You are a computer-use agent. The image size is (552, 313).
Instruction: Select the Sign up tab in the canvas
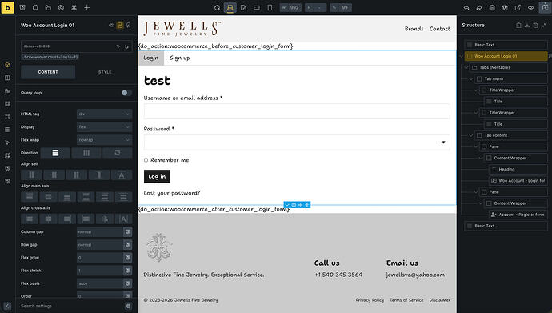pos(179,58)
